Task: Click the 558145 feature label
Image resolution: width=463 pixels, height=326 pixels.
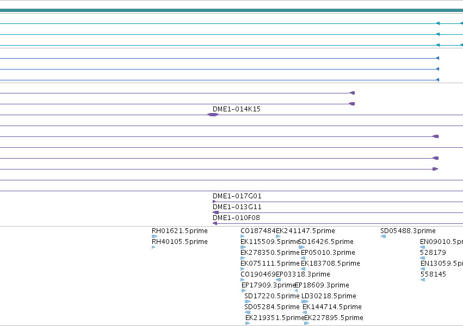Action: (x=433, y=274)
